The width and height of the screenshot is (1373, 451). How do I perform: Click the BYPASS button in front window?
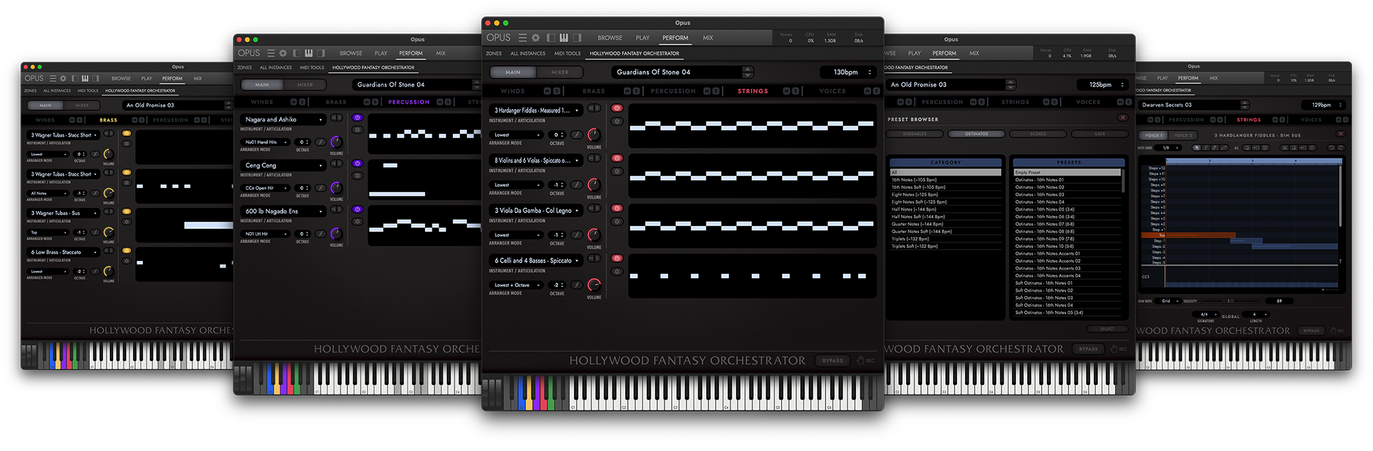pyautogui.click(x=833, y=360)
